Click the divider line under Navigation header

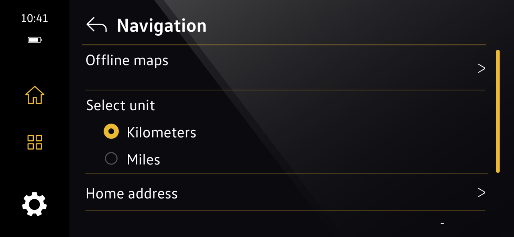[x=284, y=45]
